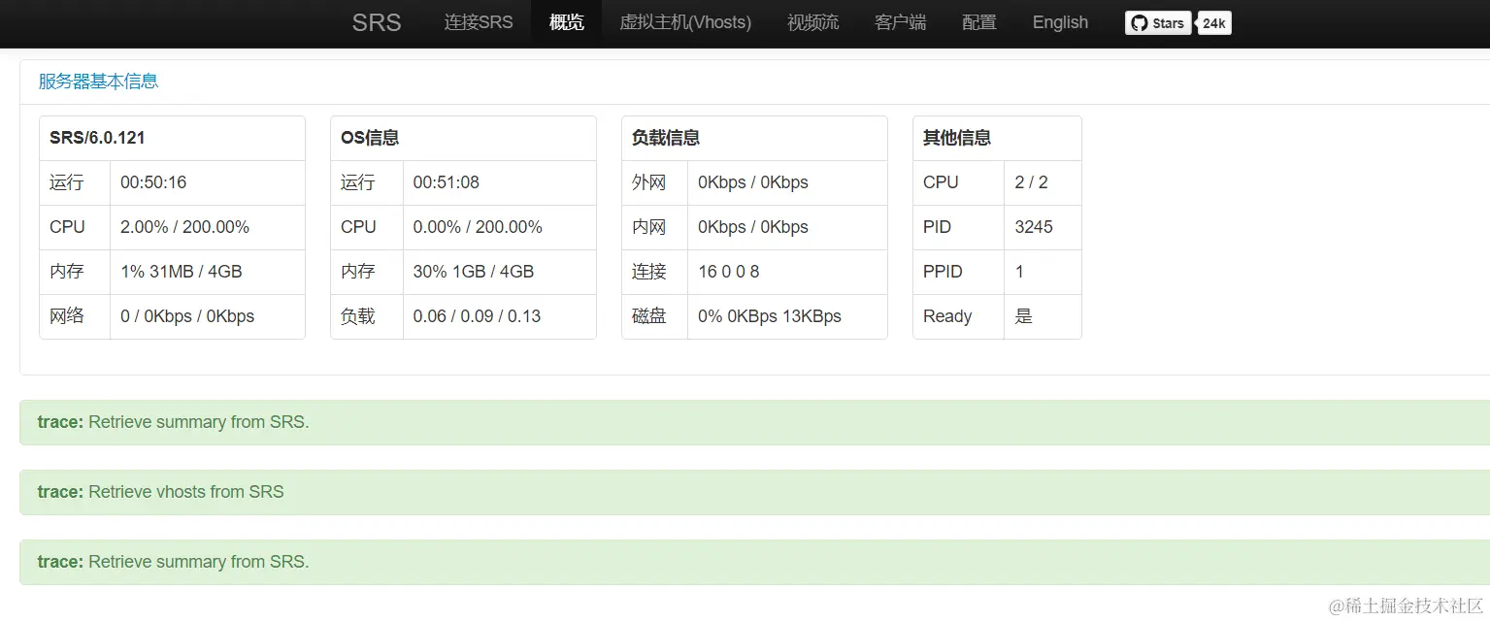Open the 连接SRS nav item
This screenshot has height=622, width=1490.
click(x=479, y=22)
